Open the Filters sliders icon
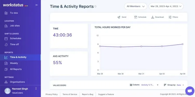The height and width of the screenshot is (97, 195). 170,17
